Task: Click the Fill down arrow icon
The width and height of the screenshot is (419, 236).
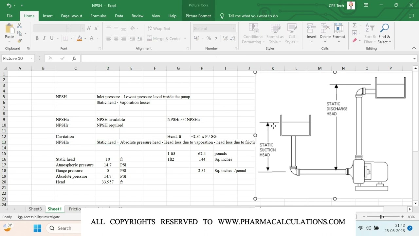Action: coord(354,33)
